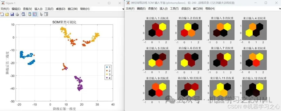281x111 pixels.
Task: Click the Link Plot icon in Figure 1 toolbar
Action: click(x=23, y=14)
